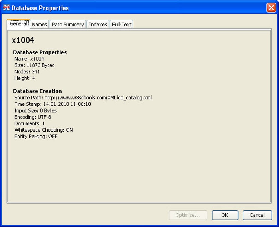Return to the General tab
This screenshot has height=227, width=279.
pyautogui.click(x=18, y=24)
